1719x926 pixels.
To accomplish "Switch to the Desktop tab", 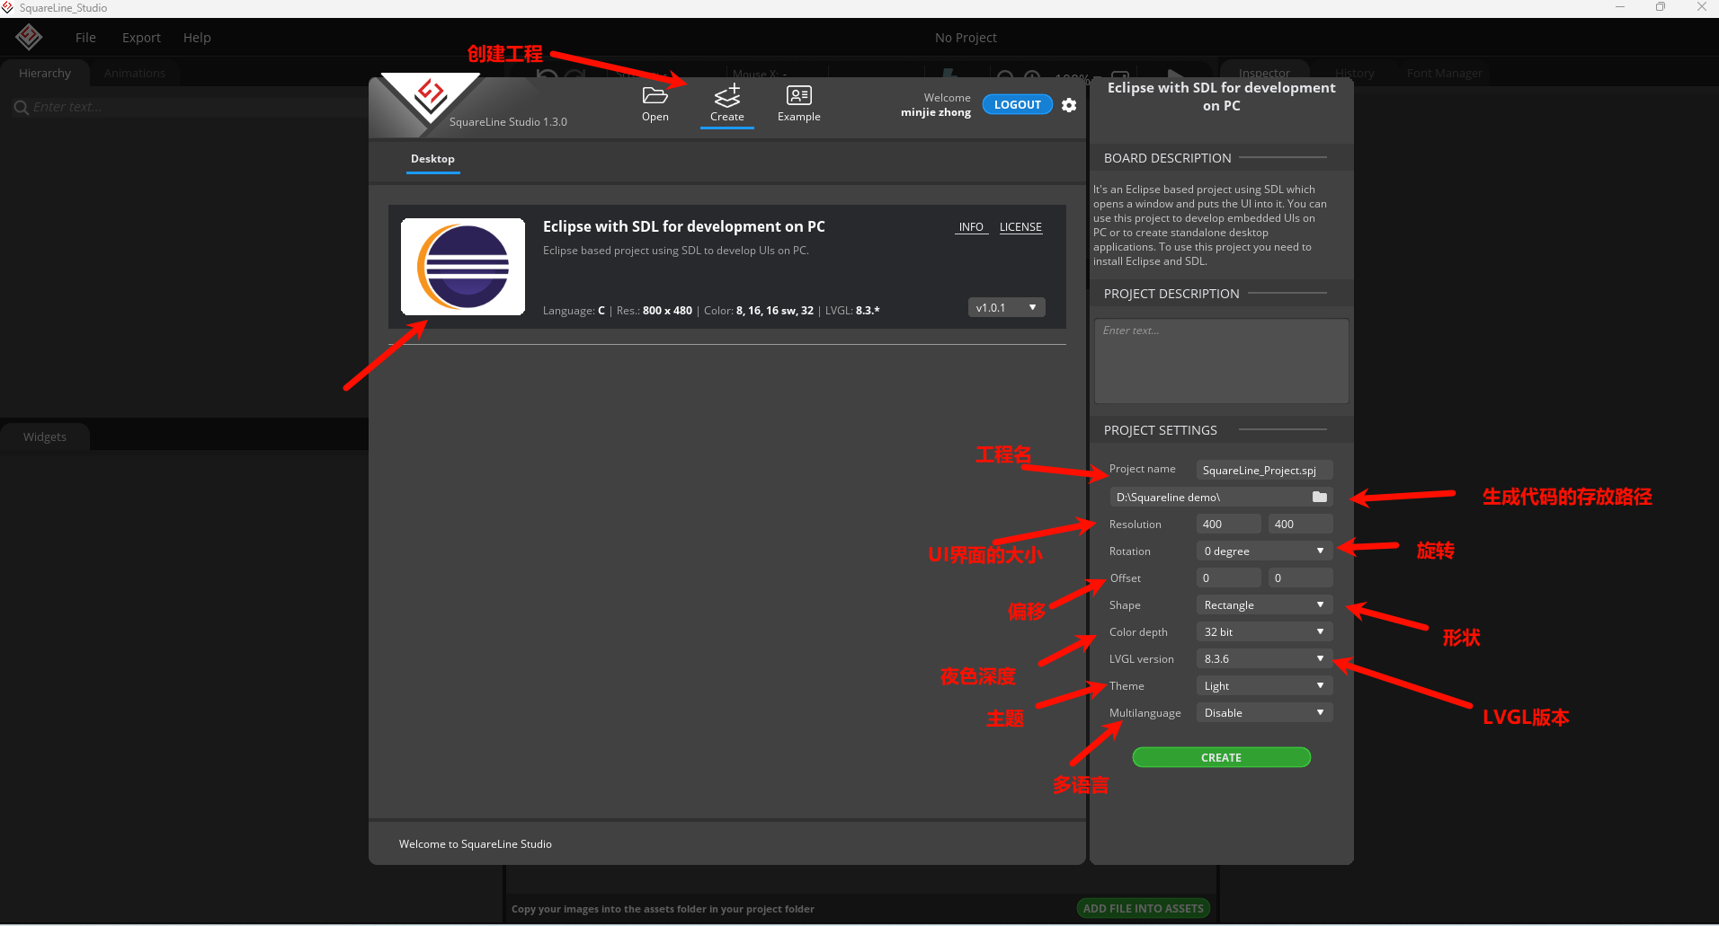I will [432, 159].
